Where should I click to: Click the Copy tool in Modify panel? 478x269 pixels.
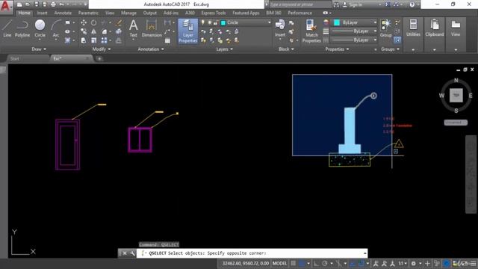[x=83, y=31]
